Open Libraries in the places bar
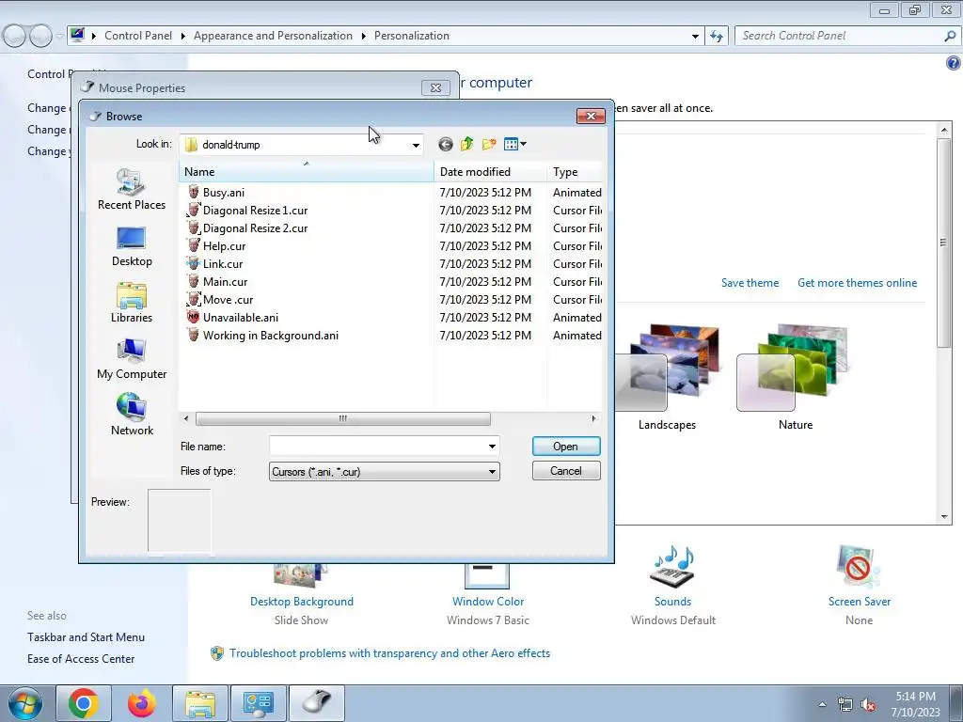 [132, 303]
